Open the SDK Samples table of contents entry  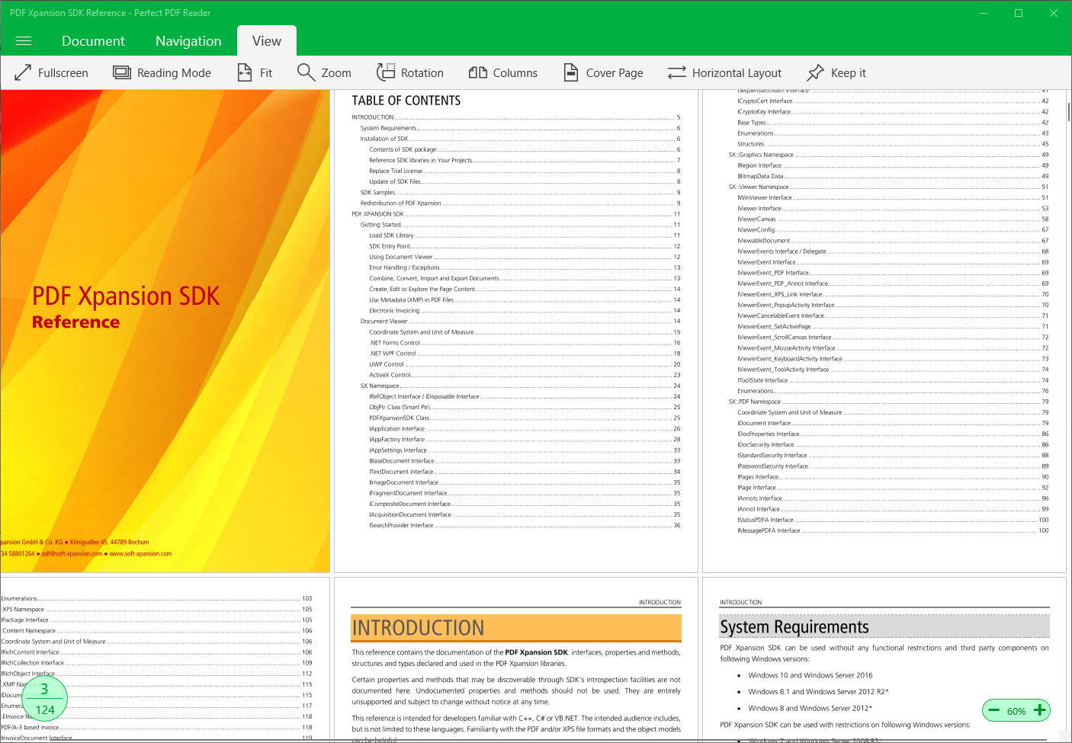(x=375, y=192)
